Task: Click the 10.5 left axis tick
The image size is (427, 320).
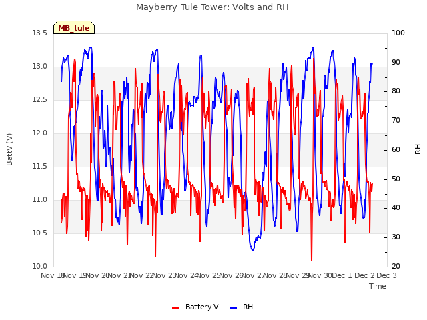Action: (x=40, y=233)
